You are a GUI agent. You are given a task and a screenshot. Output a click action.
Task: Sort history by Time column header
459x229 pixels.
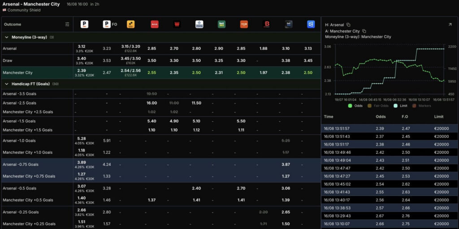(x=329, y=117)
